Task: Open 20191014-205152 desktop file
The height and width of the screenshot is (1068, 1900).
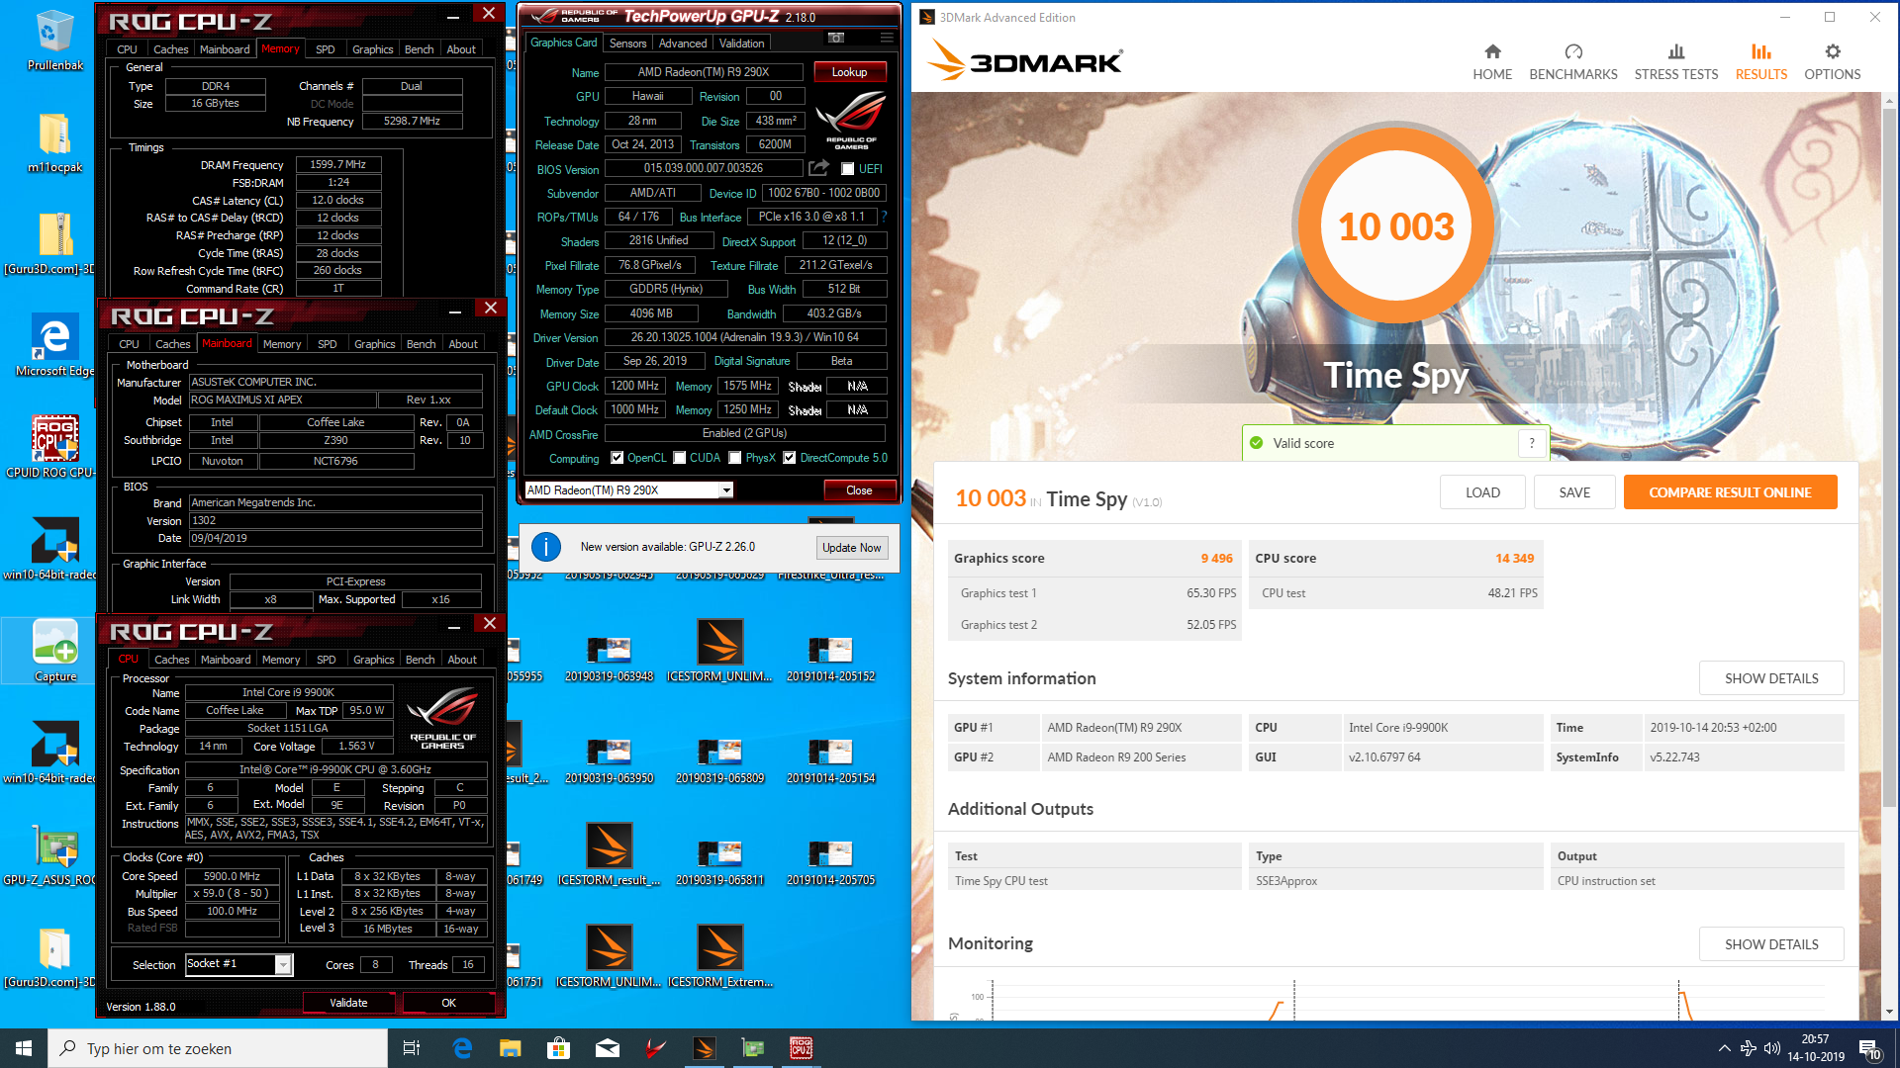Action: [830, 661]
